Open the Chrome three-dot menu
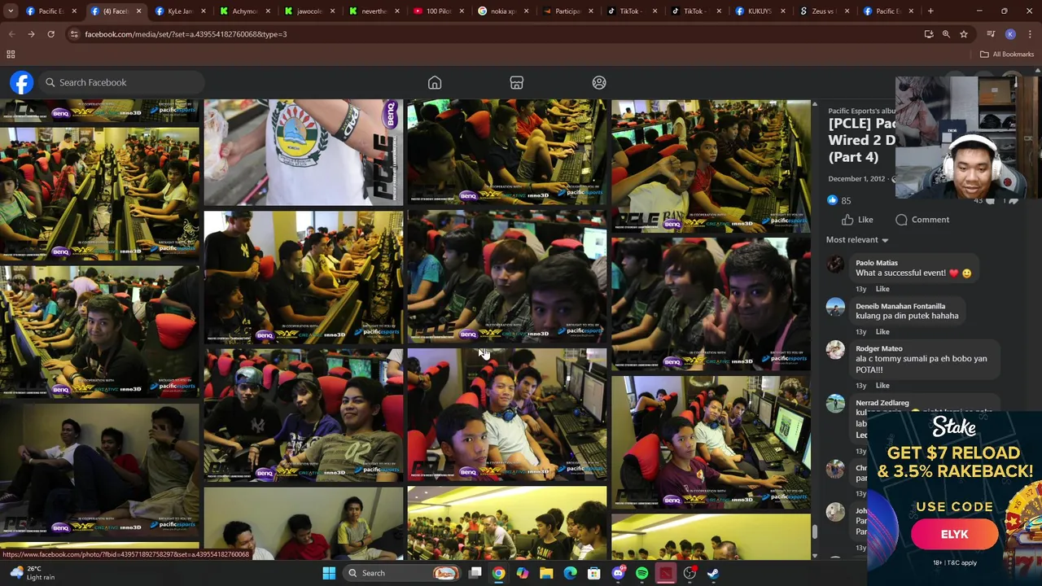This screenshot has height=586, width=1042. pyautogui.click(x=1030, y=34)
